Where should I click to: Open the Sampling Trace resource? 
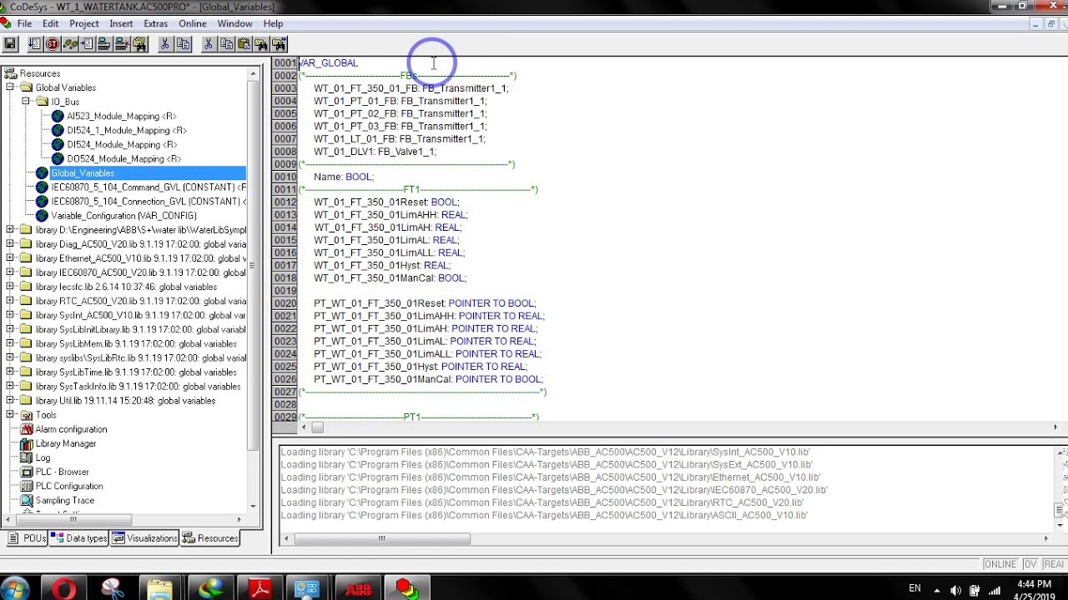click(x=65, y=500)
